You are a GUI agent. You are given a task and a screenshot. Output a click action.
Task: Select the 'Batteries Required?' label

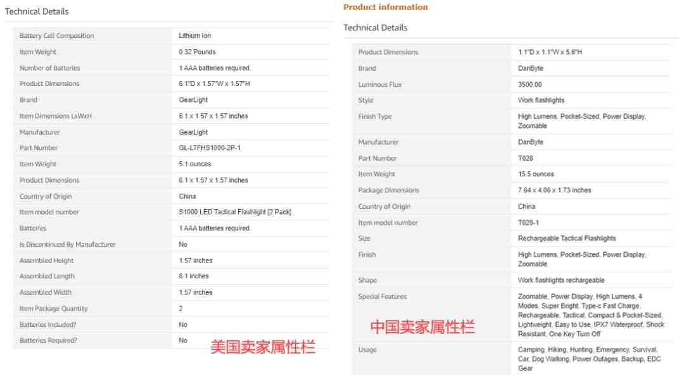coord(48,340)
